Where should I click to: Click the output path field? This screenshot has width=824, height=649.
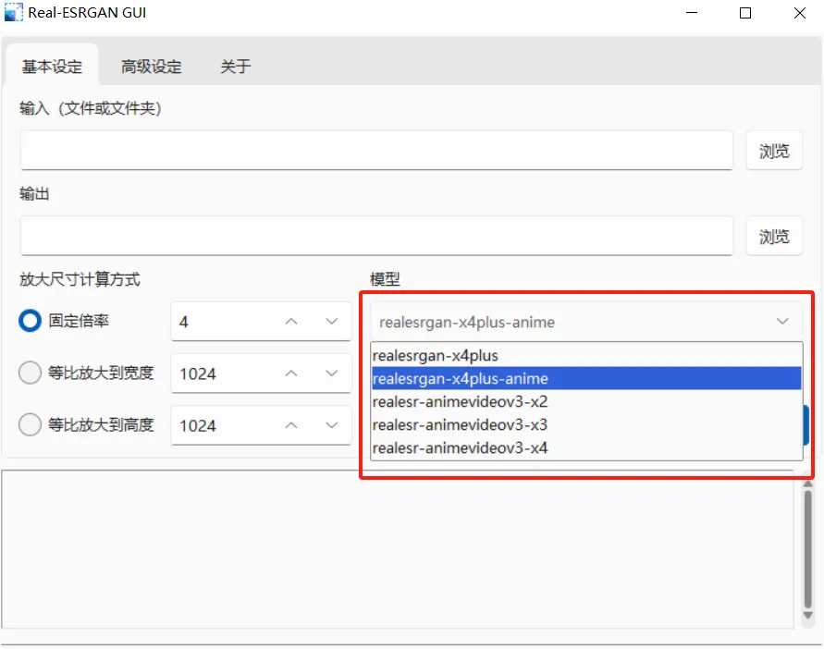click(376, 236)
